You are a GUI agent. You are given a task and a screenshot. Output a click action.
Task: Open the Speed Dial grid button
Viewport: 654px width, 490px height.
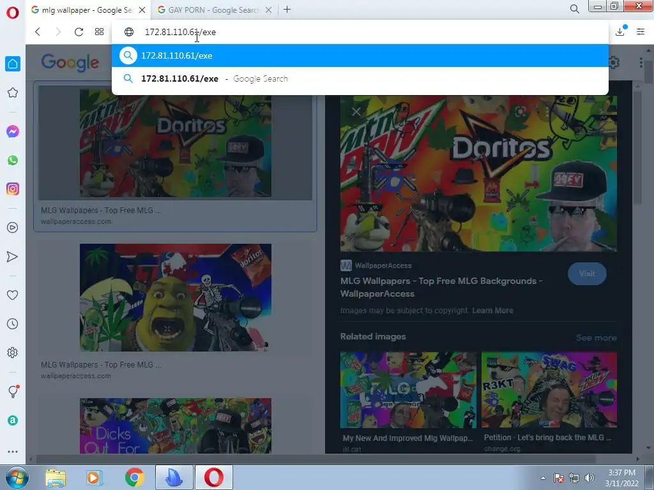(99, 32)
